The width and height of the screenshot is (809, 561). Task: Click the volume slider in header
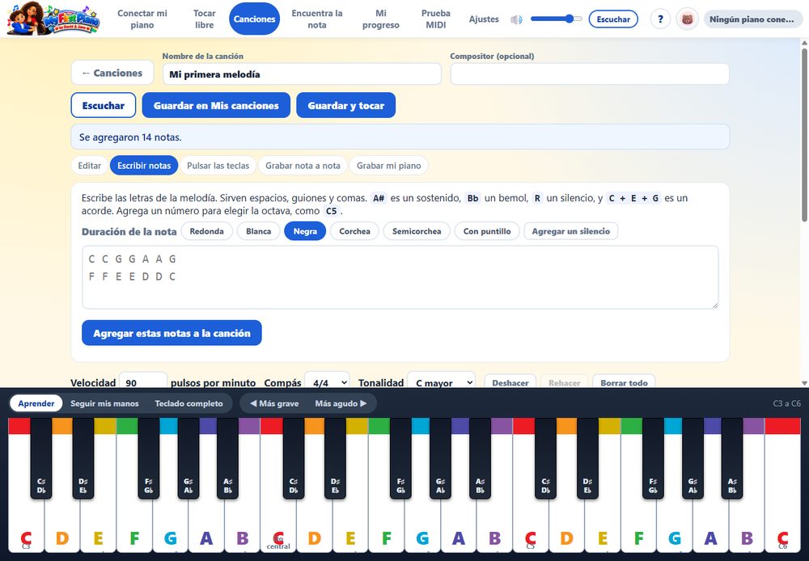[557, 19]
